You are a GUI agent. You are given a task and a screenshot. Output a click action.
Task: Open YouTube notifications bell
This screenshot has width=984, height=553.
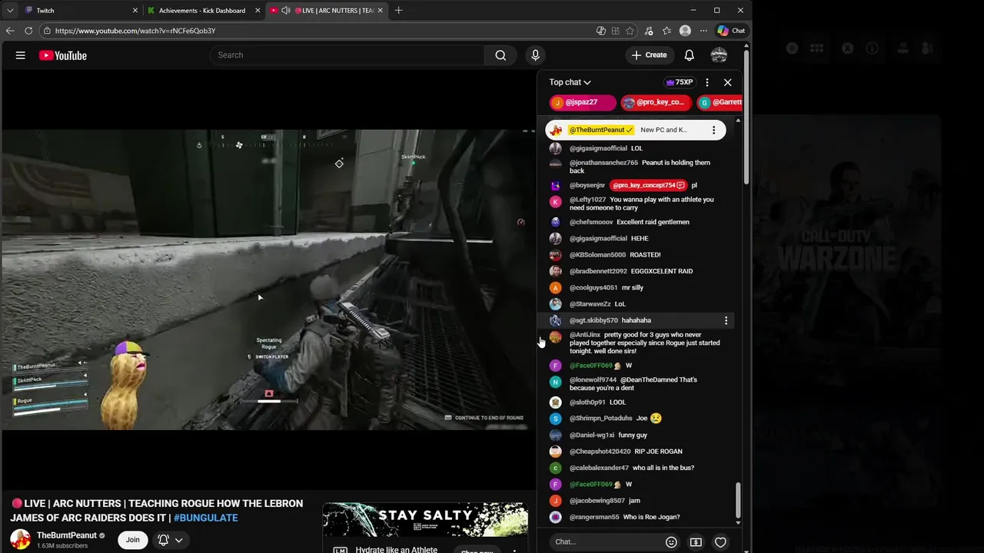point(690,55)
